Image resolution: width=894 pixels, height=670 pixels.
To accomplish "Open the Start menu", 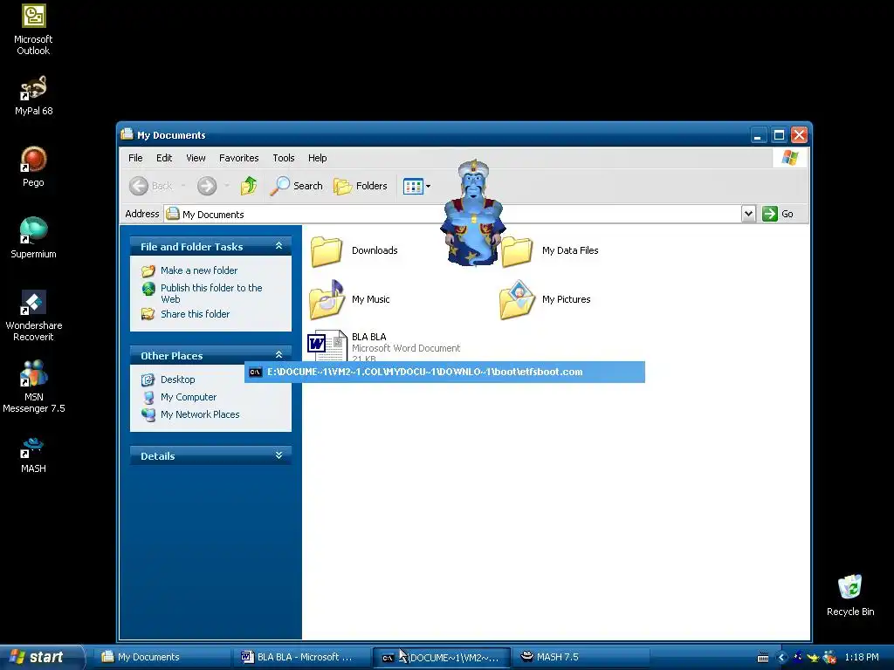I will 42,657.
